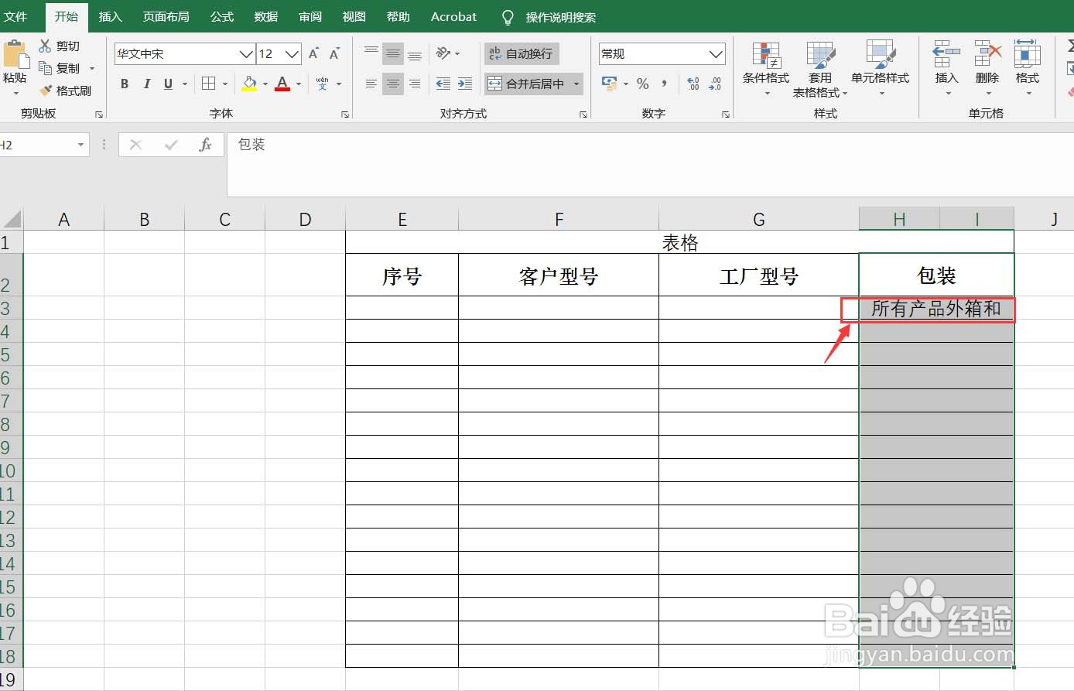
Task: Click the 复制 copy icon
Action: [46, 67]
